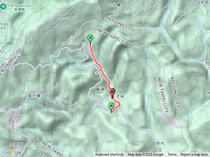Open the Fengguizui hiking place icon
210x157 pixels.
click(x=3, y=7)
